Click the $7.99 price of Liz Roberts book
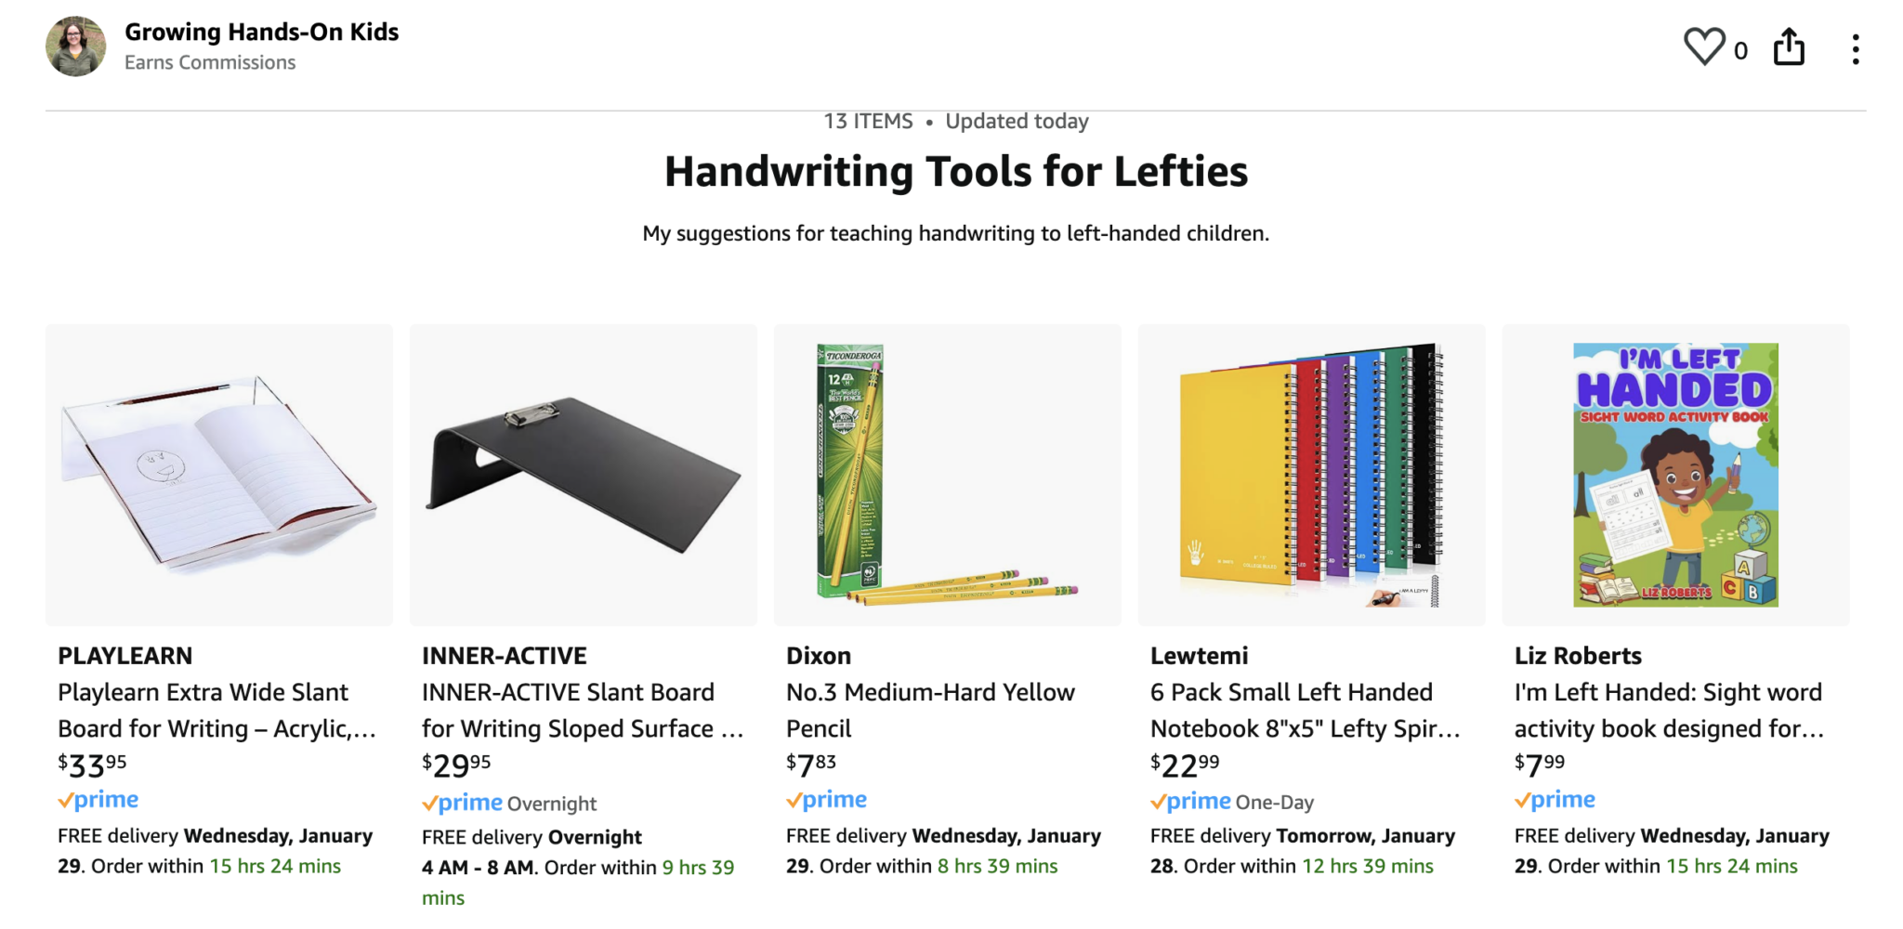The image size is (1903, 929). (1540, 765)
